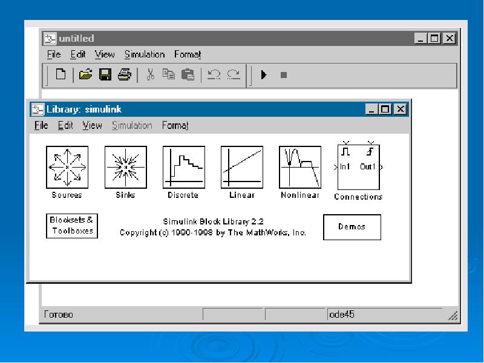
Task: Open the Demos block
Action: pyautogui.click(x=352, y=227)
